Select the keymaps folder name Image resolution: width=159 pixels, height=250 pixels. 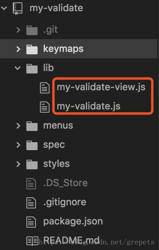pyautogui.click(x=63, y=49)
